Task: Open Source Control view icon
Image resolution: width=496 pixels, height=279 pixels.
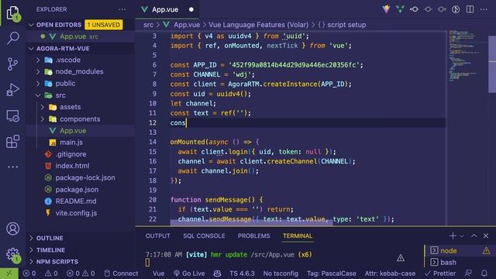Action: pyautogui.click(x=13, y=64)
